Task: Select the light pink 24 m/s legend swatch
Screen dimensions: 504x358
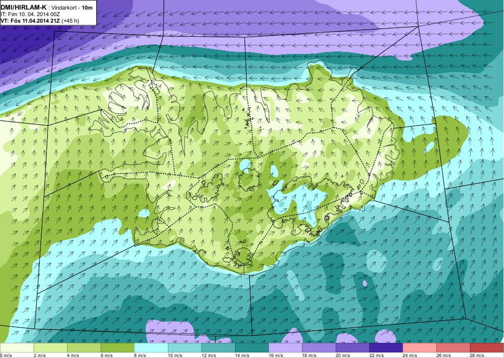Action: point(420,348)
